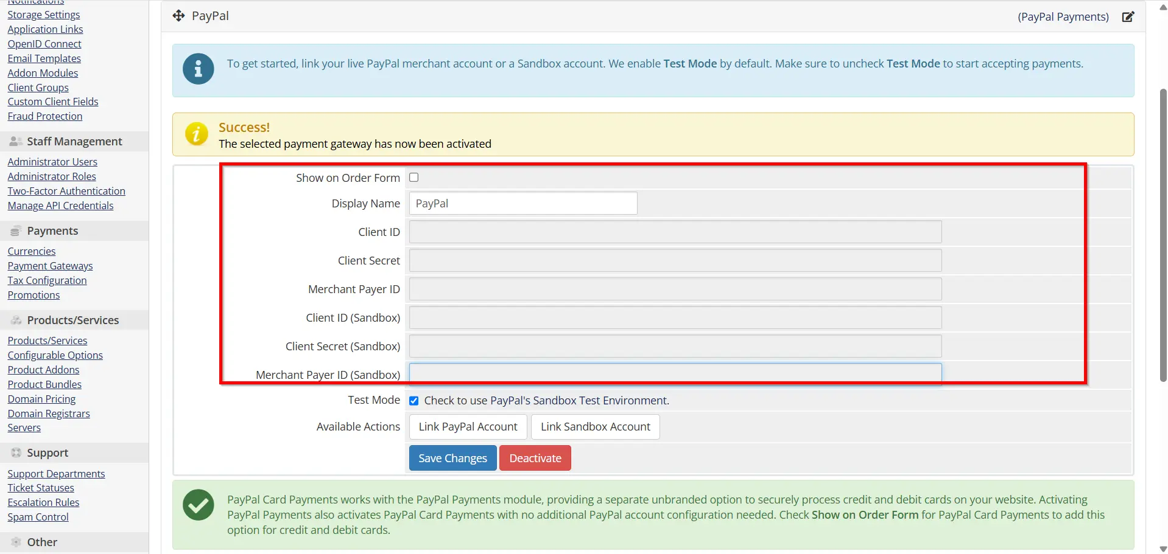Click the page vertical scrollbar thumb
This screenshot has height=554, width=1168.
[x=1163, y=235]
